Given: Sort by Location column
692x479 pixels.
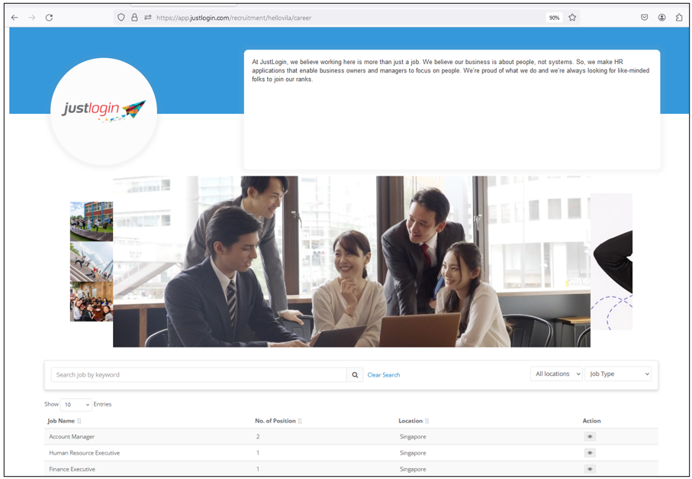Looking at the screenshot, I should coord(414,421).
